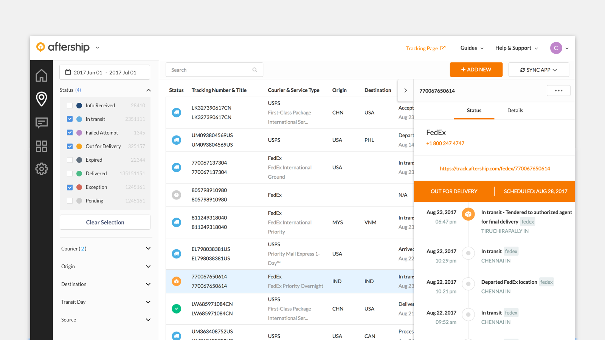This screenshot has width=605, height=340.
Task: Switch to the Status tab
Action: point(474,110)
